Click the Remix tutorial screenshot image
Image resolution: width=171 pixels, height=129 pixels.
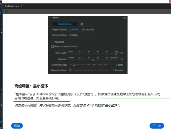(x=88, y=45)
